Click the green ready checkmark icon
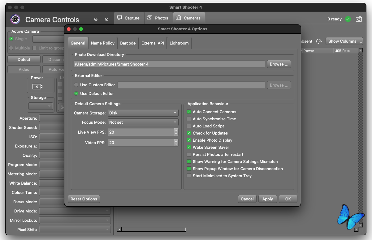This screenshot has width=372, height=240. point(348,19)
